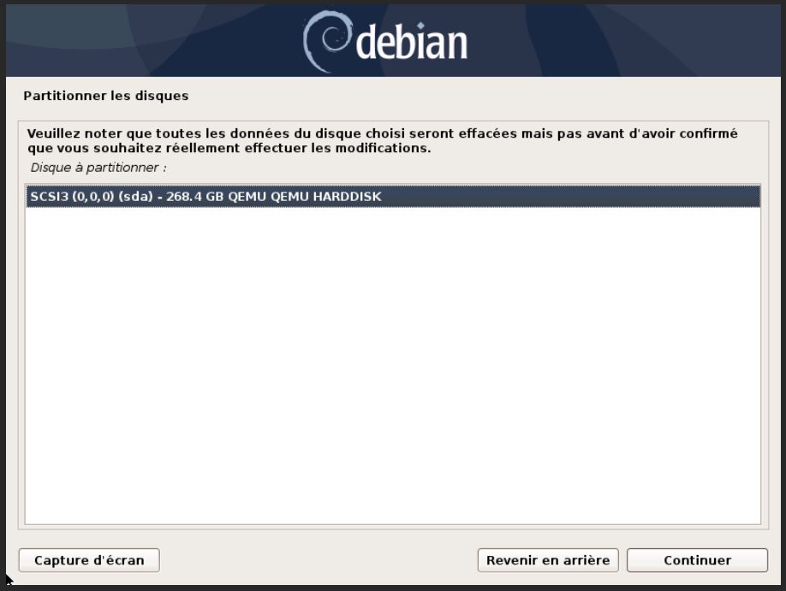The image size is (786, 591).
Task: Click the Disque à partitionner label
Action: [98, 168]
